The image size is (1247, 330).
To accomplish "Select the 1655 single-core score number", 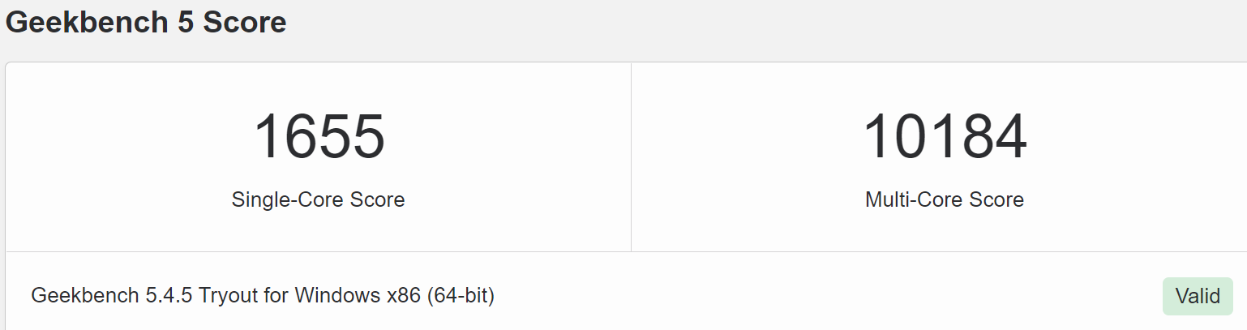I will click(x=319, y=137).
